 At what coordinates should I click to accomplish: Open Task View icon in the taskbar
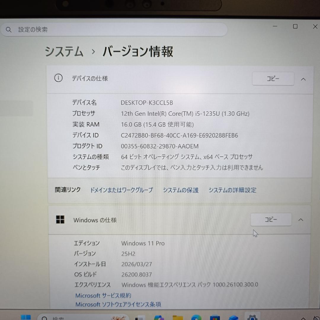click(140, 317)
